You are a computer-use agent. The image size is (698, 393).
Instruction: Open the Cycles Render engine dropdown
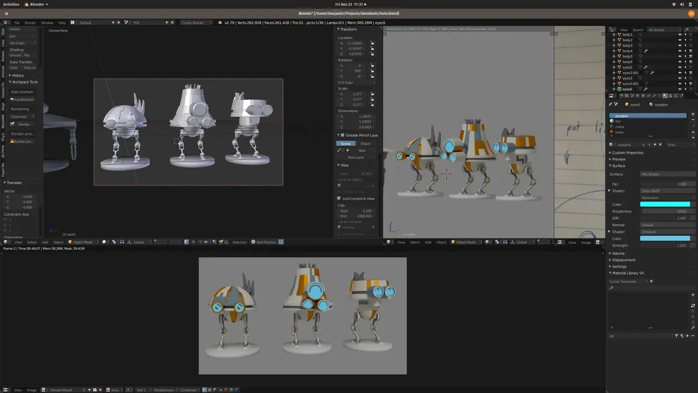[197, 22]
